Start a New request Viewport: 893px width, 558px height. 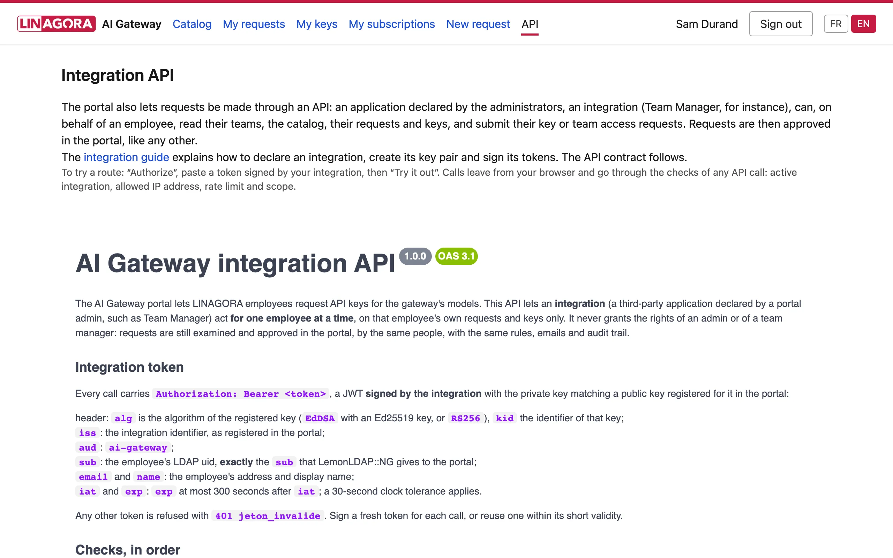[478, 24]
